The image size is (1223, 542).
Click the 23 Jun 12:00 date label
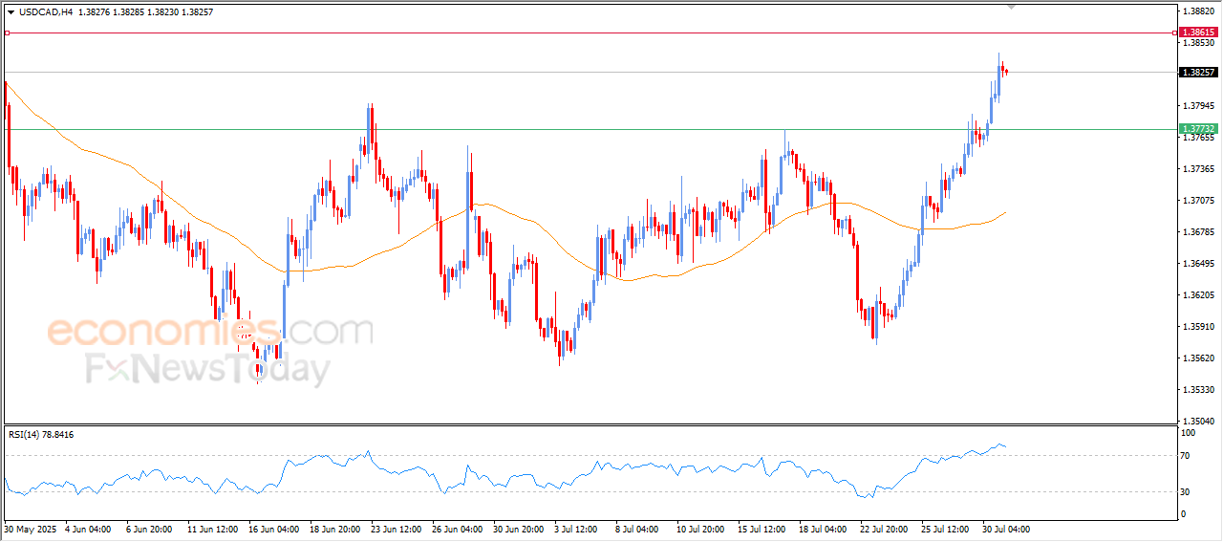(x=395, y=529)
